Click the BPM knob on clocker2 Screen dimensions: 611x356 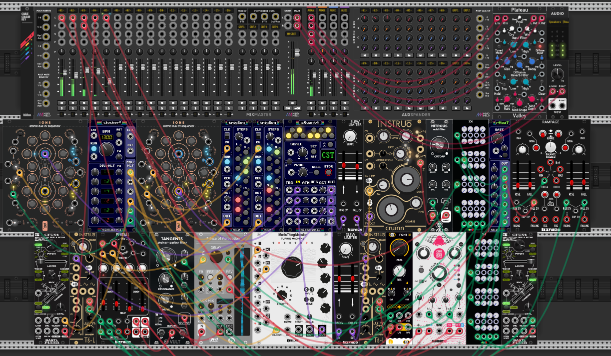pos(106,150)
